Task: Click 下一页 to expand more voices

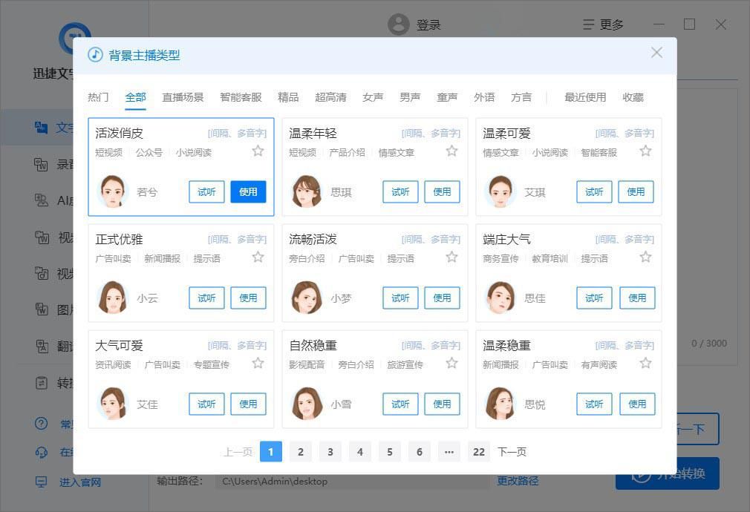Action: (x=511, y=451)
